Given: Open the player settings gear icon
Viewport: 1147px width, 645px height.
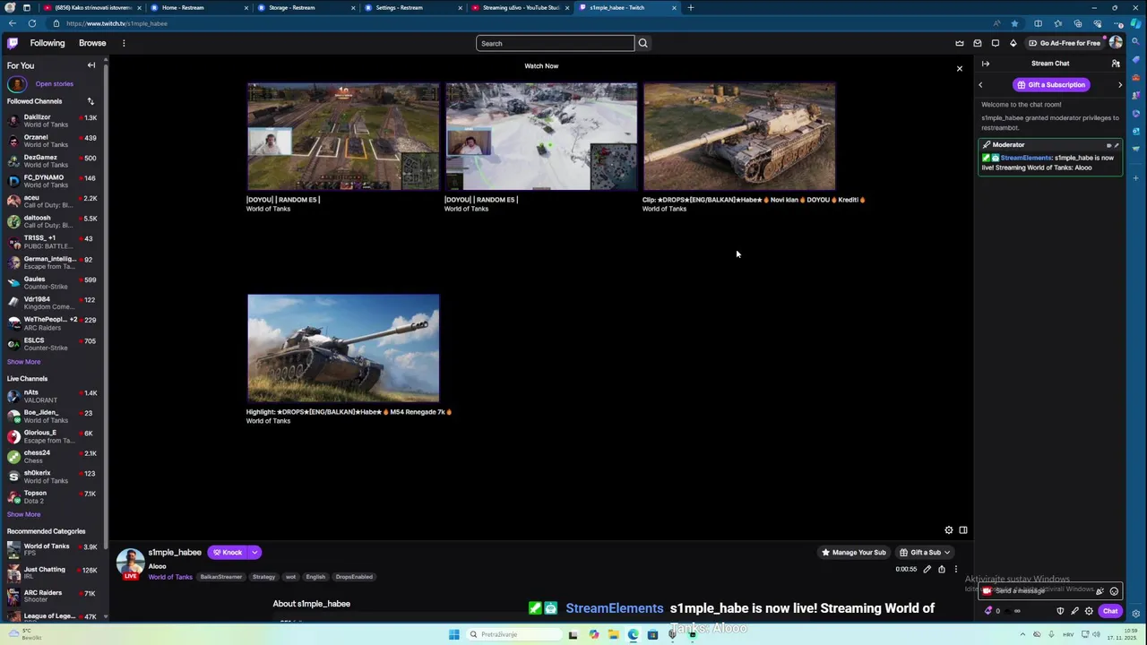Looking at the screenshot, I should pos(949,530).
